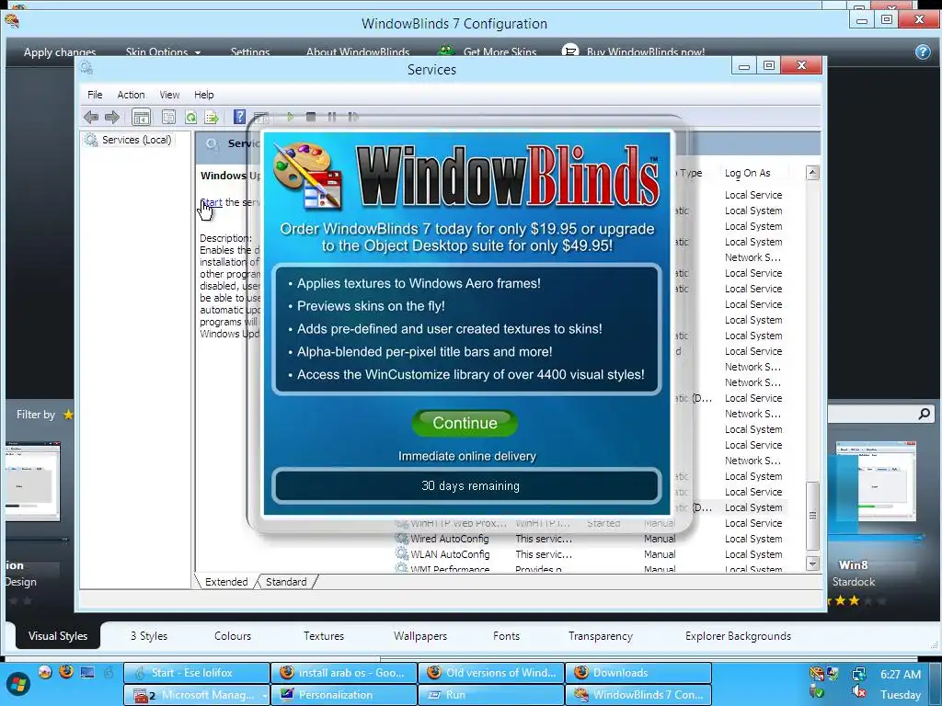The width and height of the screenshot is (942, 706).
Task: Click the Start service link
Action: click(x=212, y=202)
